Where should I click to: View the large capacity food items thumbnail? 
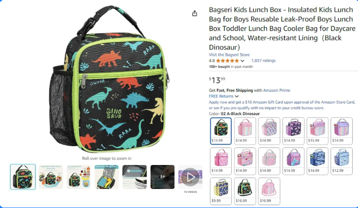[x=79, y=177]
